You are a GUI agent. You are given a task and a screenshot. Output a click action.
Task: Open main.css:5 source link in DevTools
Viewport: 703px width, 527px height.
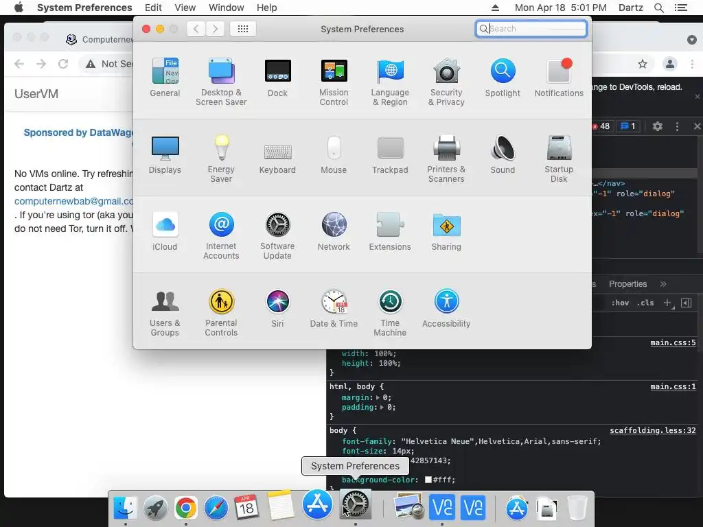point(673,343)
